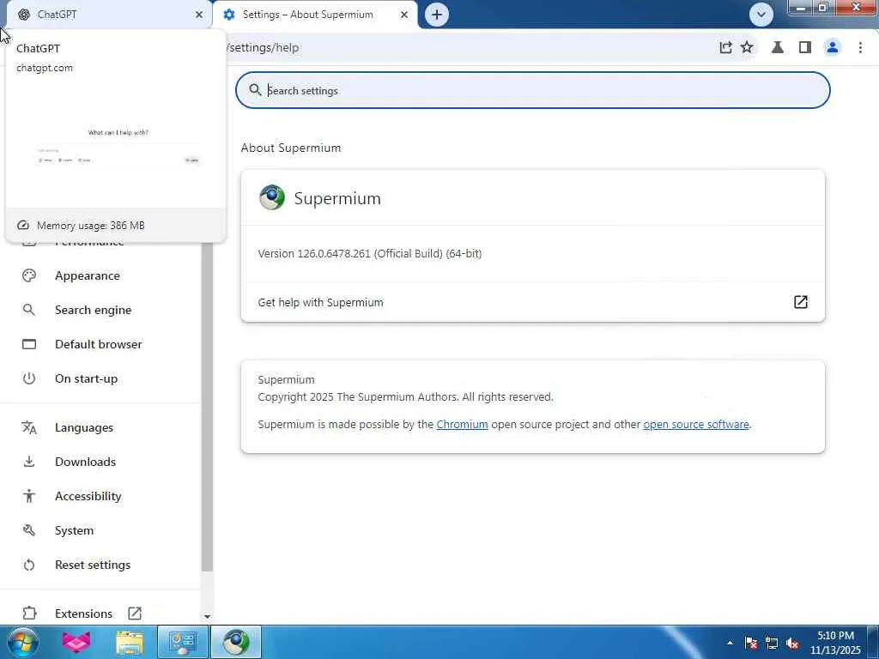Open the tab search dropdown arrow
Image resolution: width=879 pixels, height=659 pixels.
(761, 15)
